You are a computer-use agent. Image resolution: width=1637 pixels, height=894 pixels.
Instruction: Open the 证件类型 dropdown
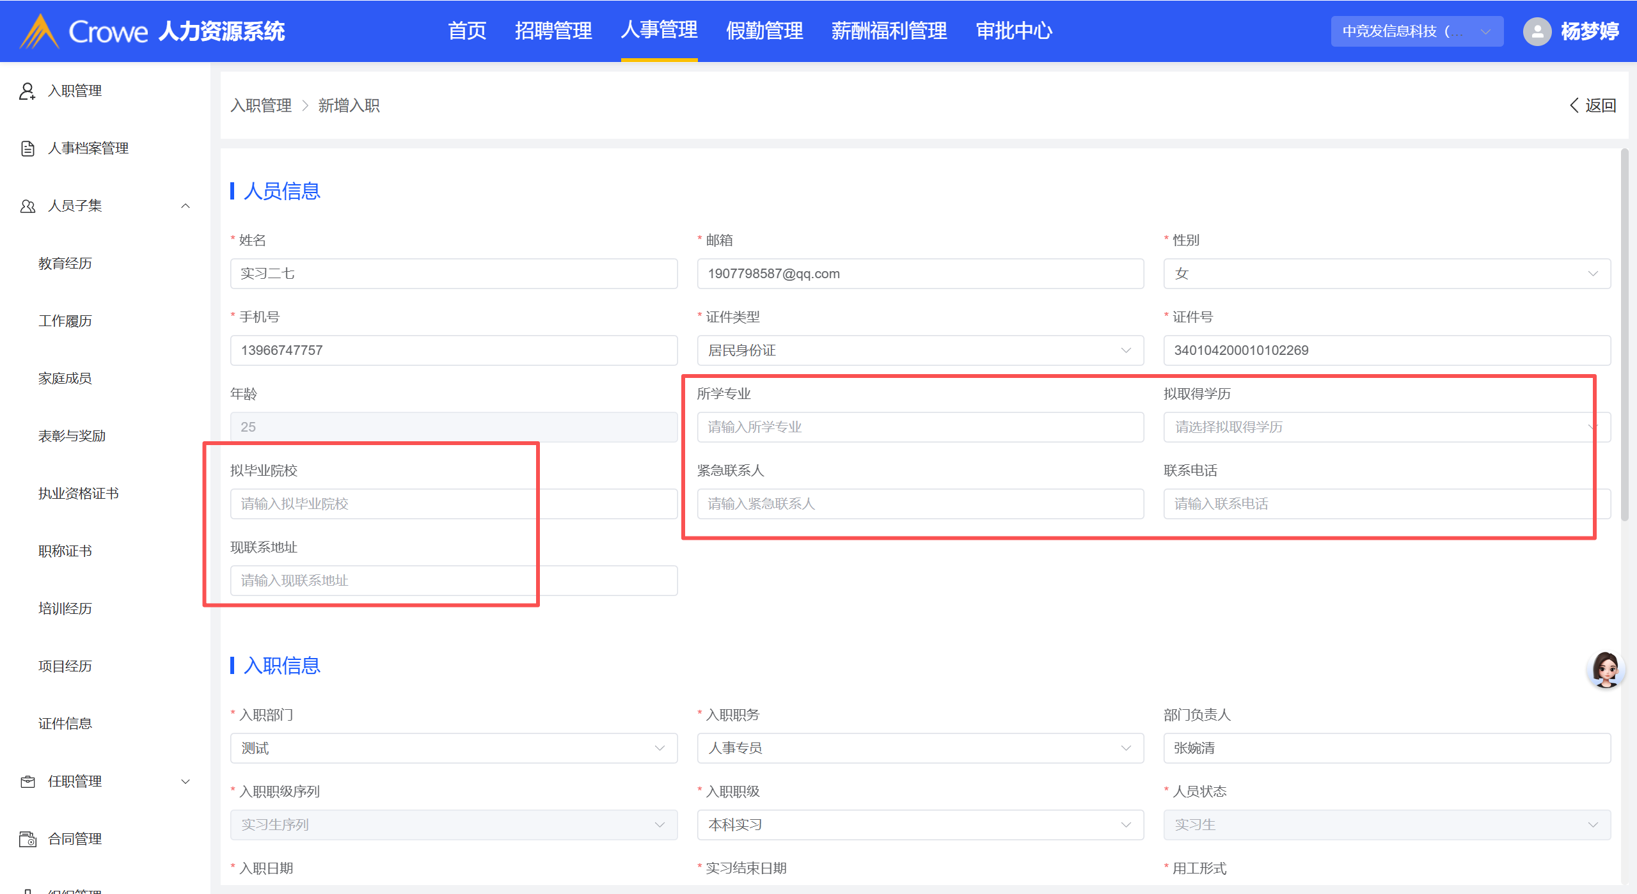point(920,350)
